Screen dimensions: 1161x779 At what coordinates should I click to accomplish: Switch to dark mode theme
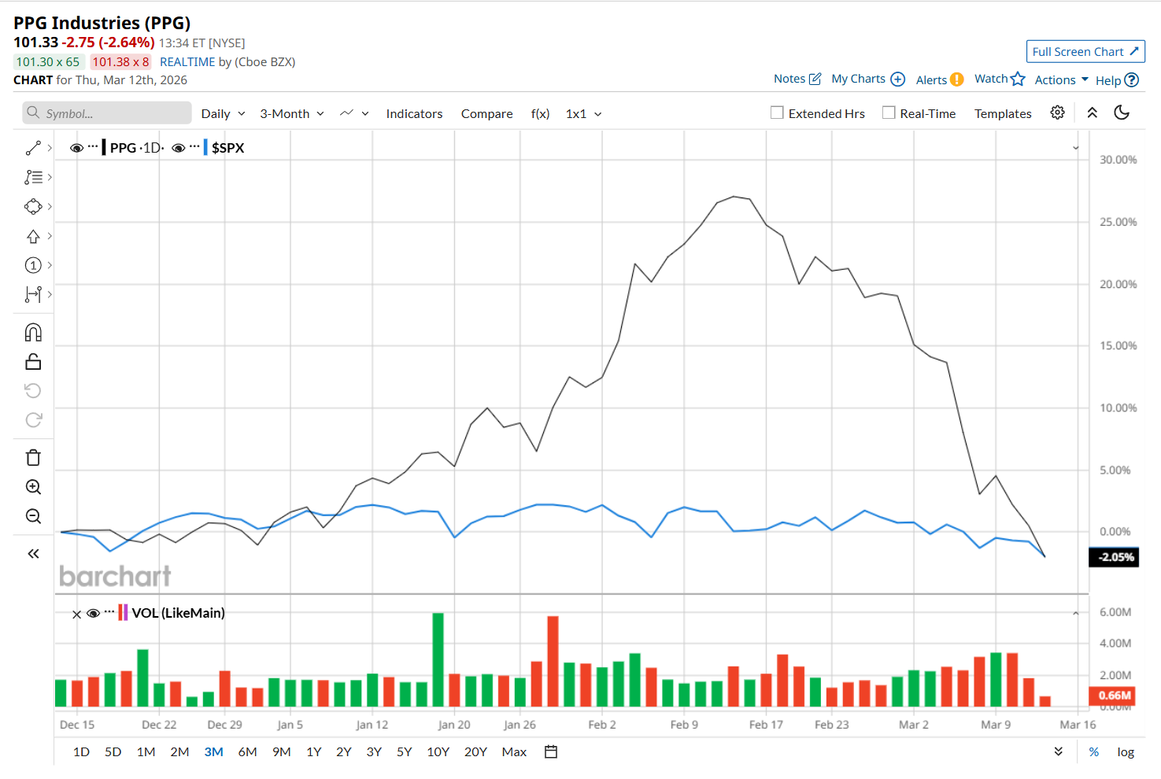(x=1122, y=113)
